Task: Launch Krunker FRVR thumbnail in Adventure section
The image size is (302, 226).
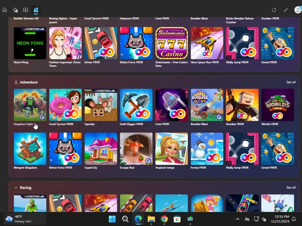Action: pyautogui.click(x=242, y=105)
